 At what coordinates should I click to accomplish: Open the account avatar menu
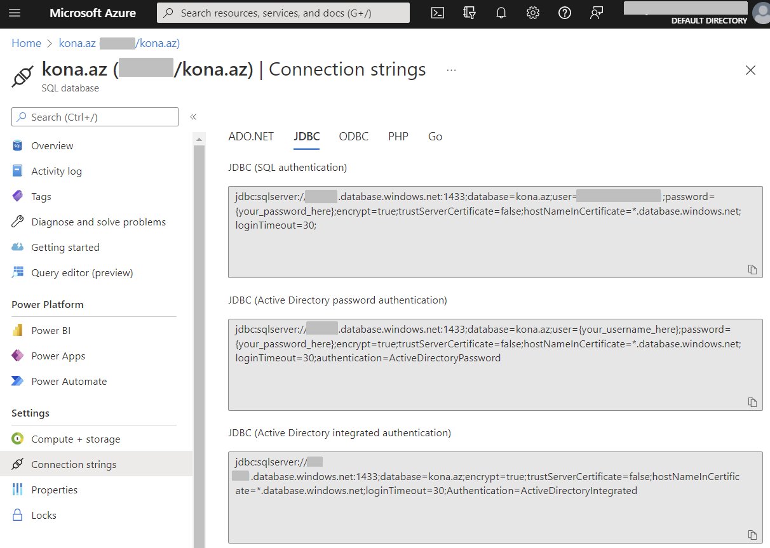[x=760, y=13]
